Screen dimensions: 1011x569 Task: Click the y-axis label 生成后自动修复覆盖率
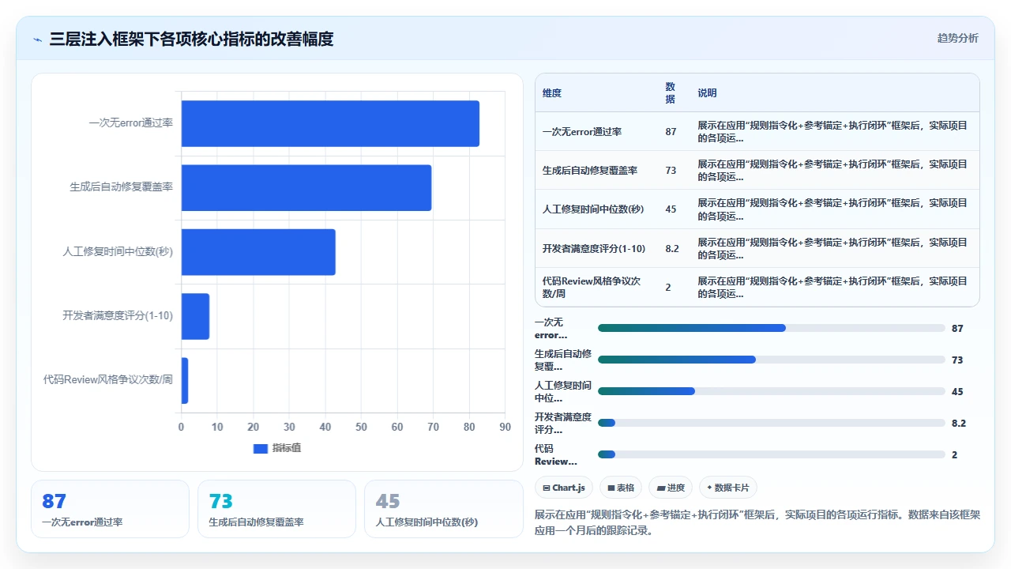pyautogui.click(x=121, y=187)
